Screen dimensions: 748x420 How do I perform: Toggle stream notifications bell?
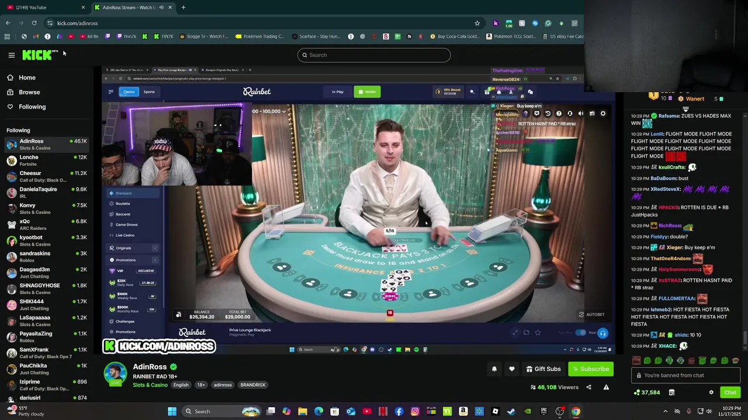(x=494, y=369)
